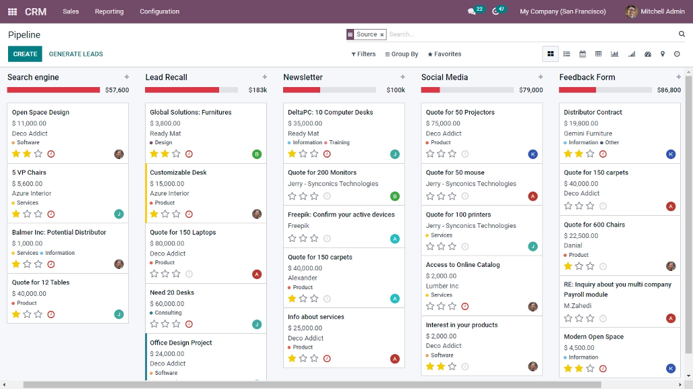Click the horizontal scrollbar at the bottom
Viewport: 693px width, 389px height.
[312, 385]
